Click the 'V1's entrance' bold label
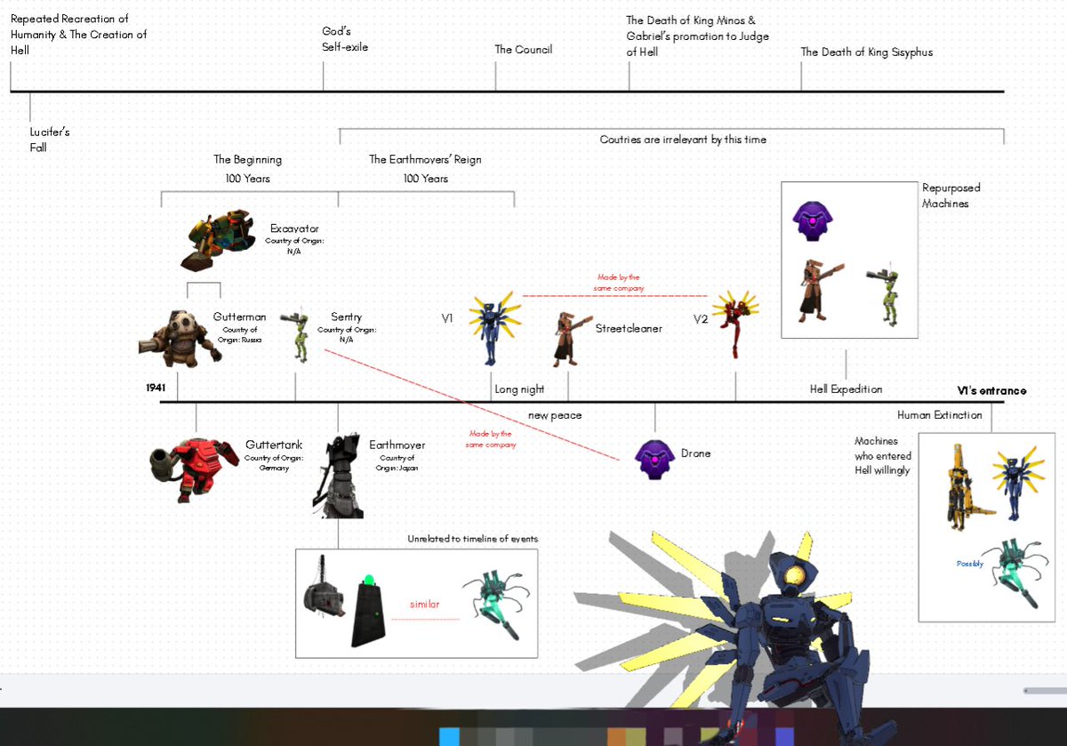The height and width of the screenshot is (746, 1067). 991,391
